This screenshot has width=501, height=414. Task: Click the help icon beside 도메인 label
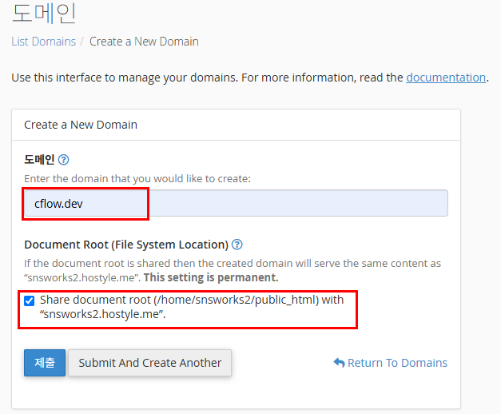click(63, 160)
